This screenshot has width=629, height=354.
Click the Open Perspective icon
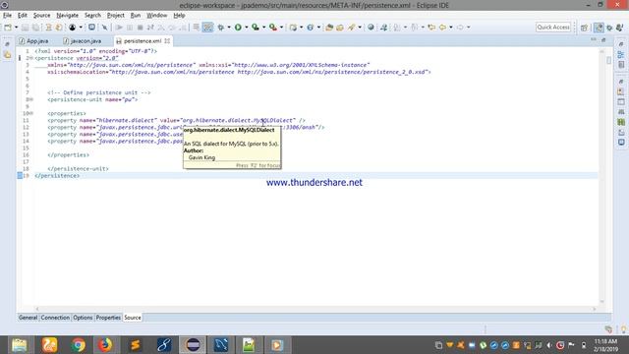pos(584,28)
